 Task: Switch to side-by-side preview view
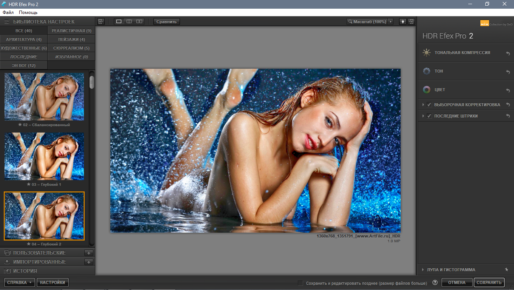139,22
